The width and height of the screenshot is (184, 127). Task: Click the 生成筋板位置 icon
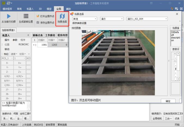click(26, 16)
